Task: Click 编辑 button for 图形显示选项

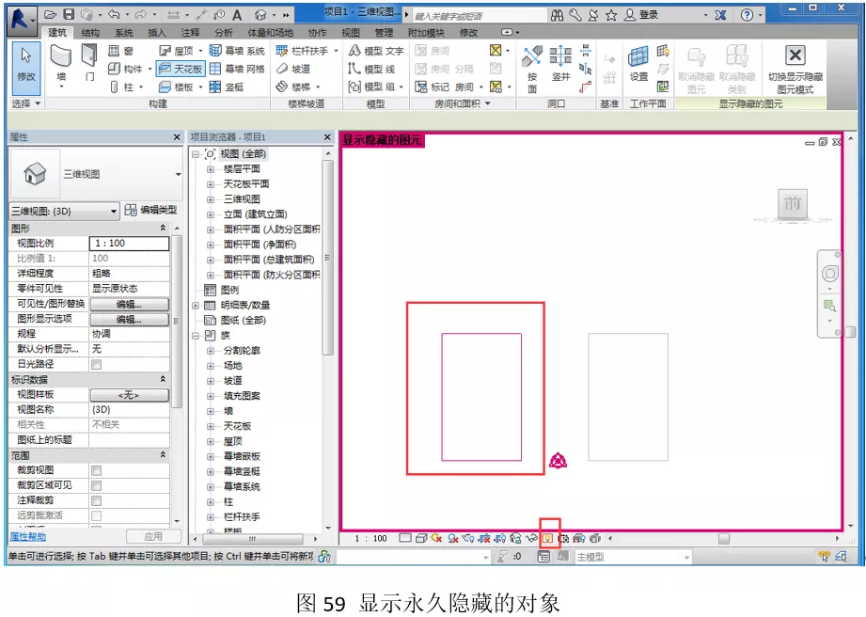Action: click(x=129, y=319)
